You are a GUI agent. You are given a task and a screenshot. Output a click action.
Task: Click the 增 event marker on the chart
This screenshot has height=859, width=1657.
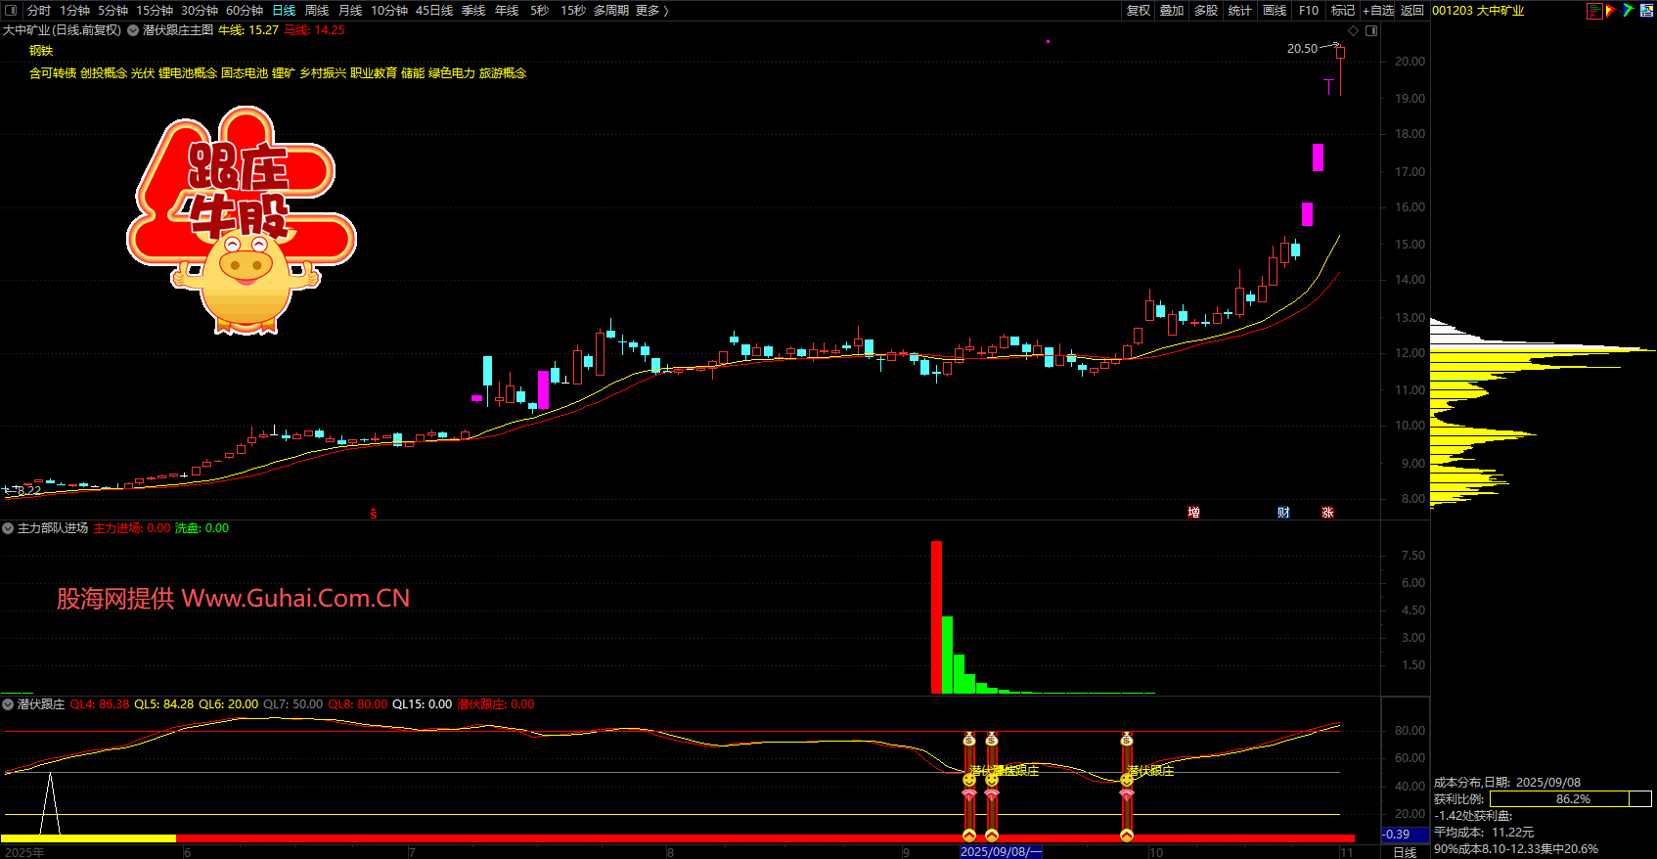coord(1193,513)
